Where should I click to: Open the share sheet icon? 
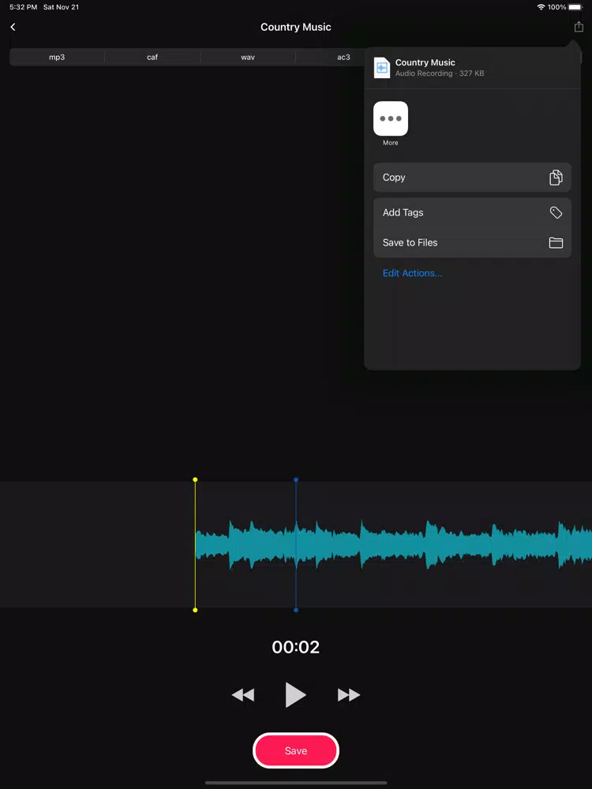[579, 27]
